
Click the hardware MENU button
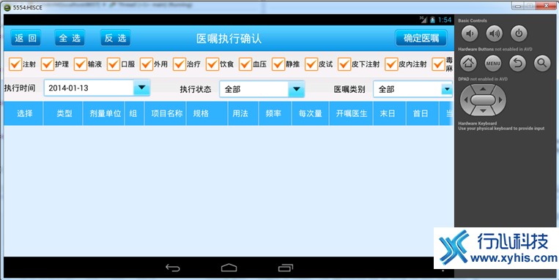point(493,64)
